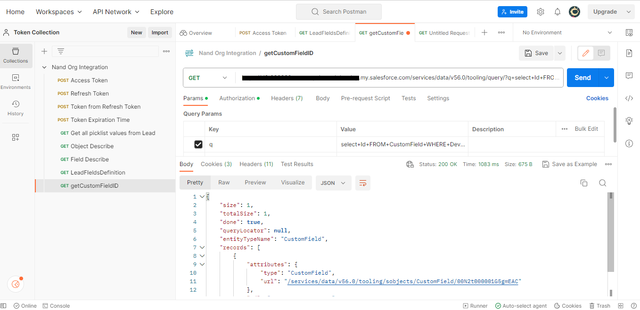Switch to the request Headers (7) tab
This screenshot has height=310, width=640.
point(287,98)
